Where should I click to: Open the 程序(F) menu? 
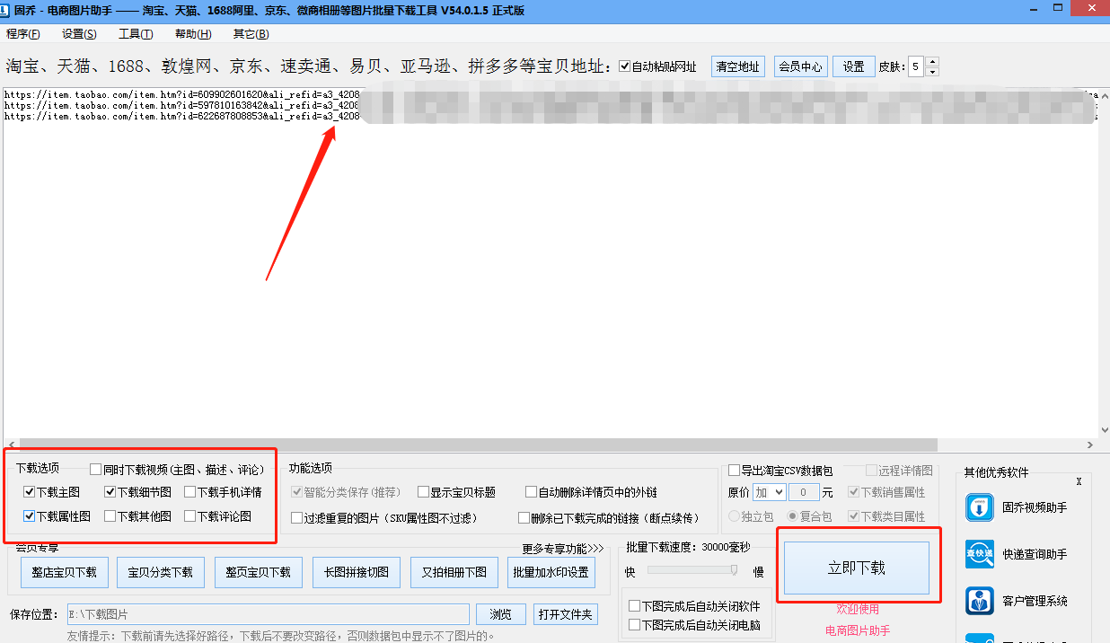tap(22, 34)
